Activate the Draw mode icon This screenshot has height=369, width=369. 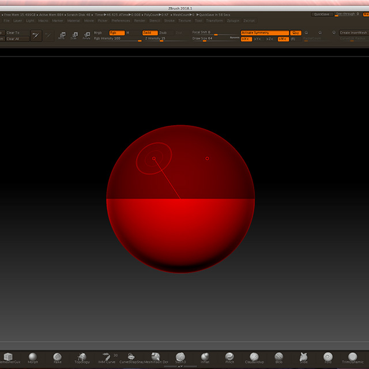coord(36,36)
